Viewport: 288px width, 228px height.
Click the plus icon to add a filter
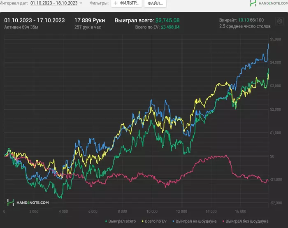coord(116,3)
